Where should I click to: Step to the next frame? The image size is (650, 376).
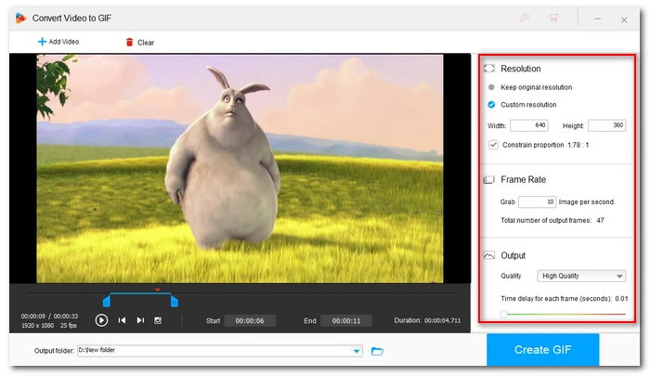coord(140,320)
